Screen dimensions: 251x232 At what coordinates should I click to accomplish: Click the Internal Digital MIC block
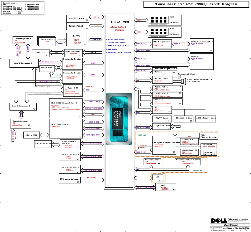pyautogui.click(x=165, y=69)
